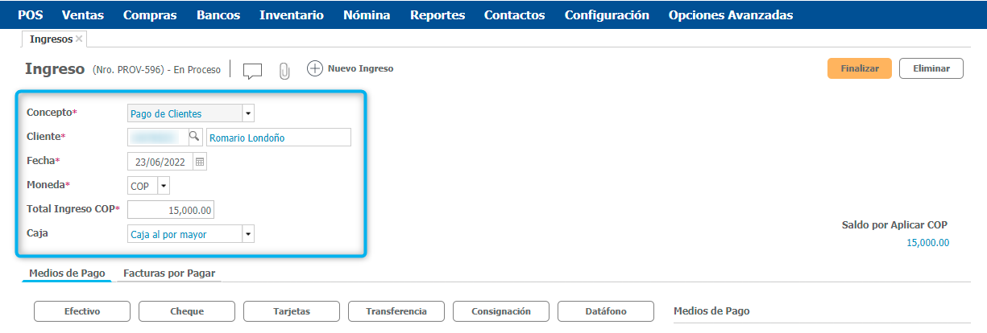The width and height of the screenshot is (987, 333).
Task: Click the Nuevo Ingreso plus icon
Action: 315,69
